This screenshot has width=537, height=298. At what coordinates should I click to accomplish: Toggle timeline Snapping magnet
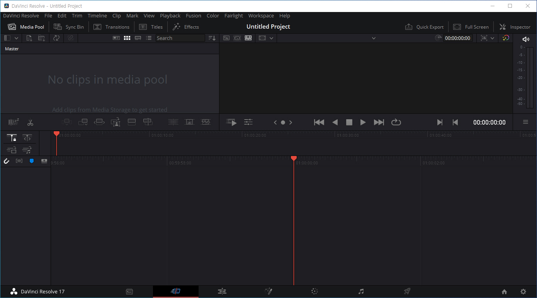click(7, 161)
